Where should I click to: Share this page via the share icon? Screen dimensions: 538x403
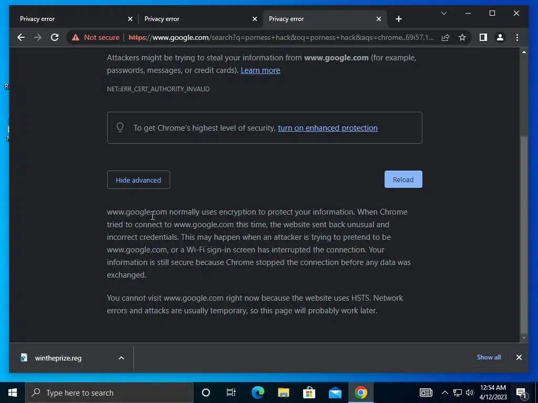(446, 37)
